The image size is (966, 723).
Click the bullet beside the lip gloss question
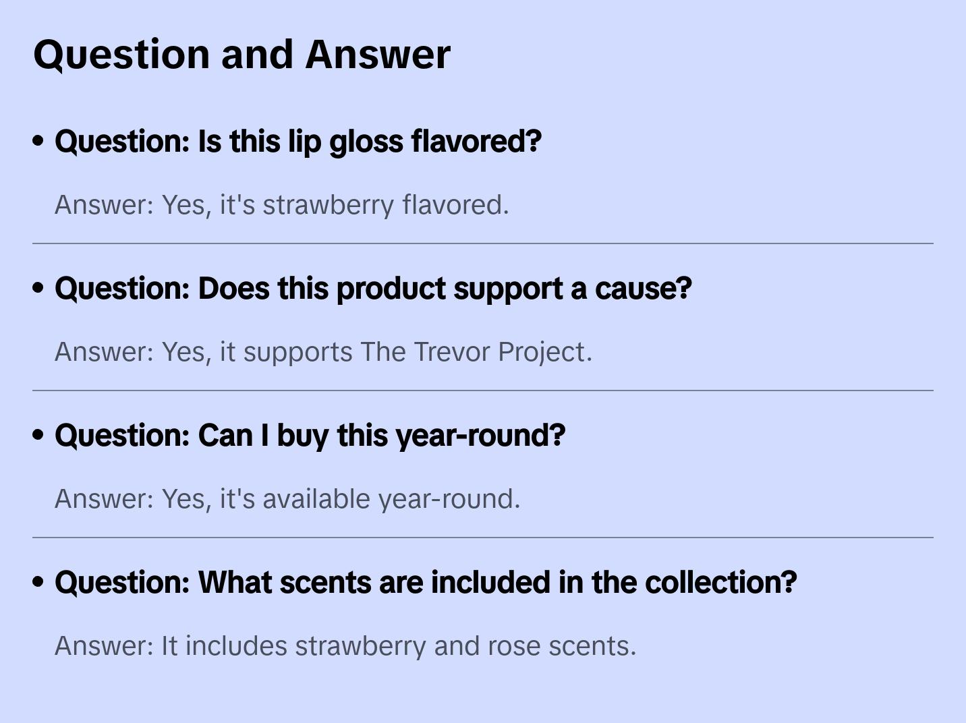click(x=38, y=142)
